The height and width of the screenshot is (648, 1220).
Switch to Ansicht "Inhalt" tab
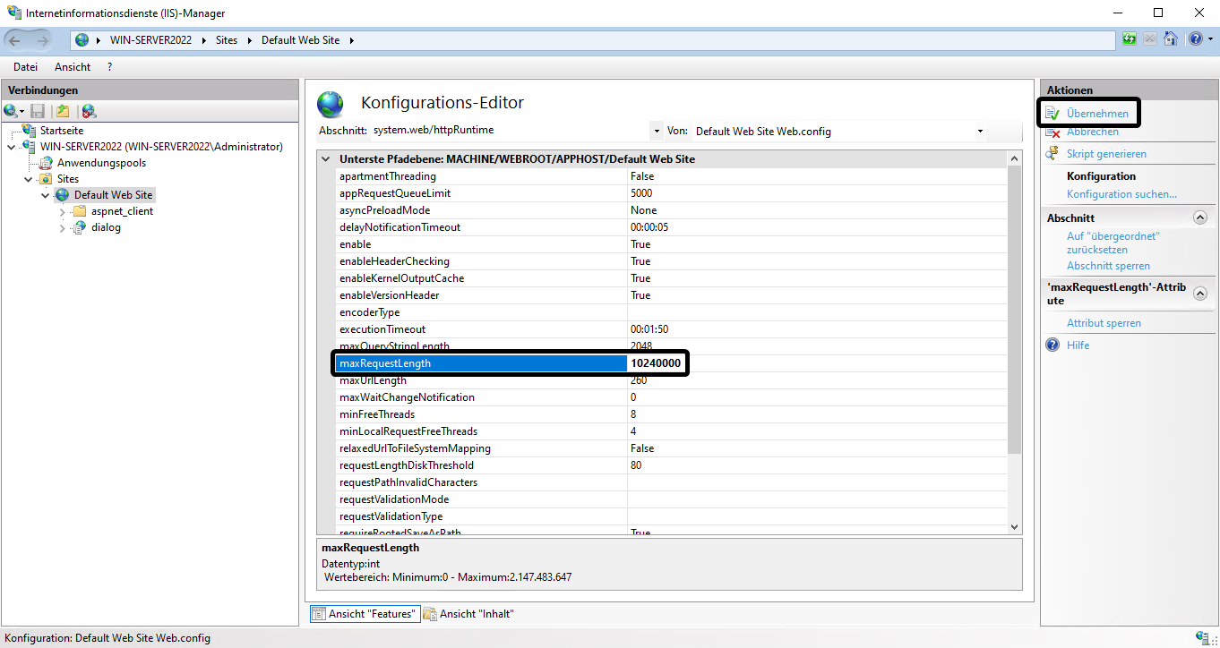coord(468,614)
